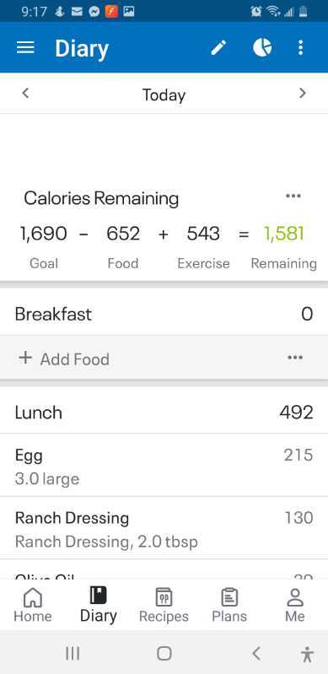
Task: Tap the pencil edit icon
Action: pyautogui.click(x=218, y=48)
